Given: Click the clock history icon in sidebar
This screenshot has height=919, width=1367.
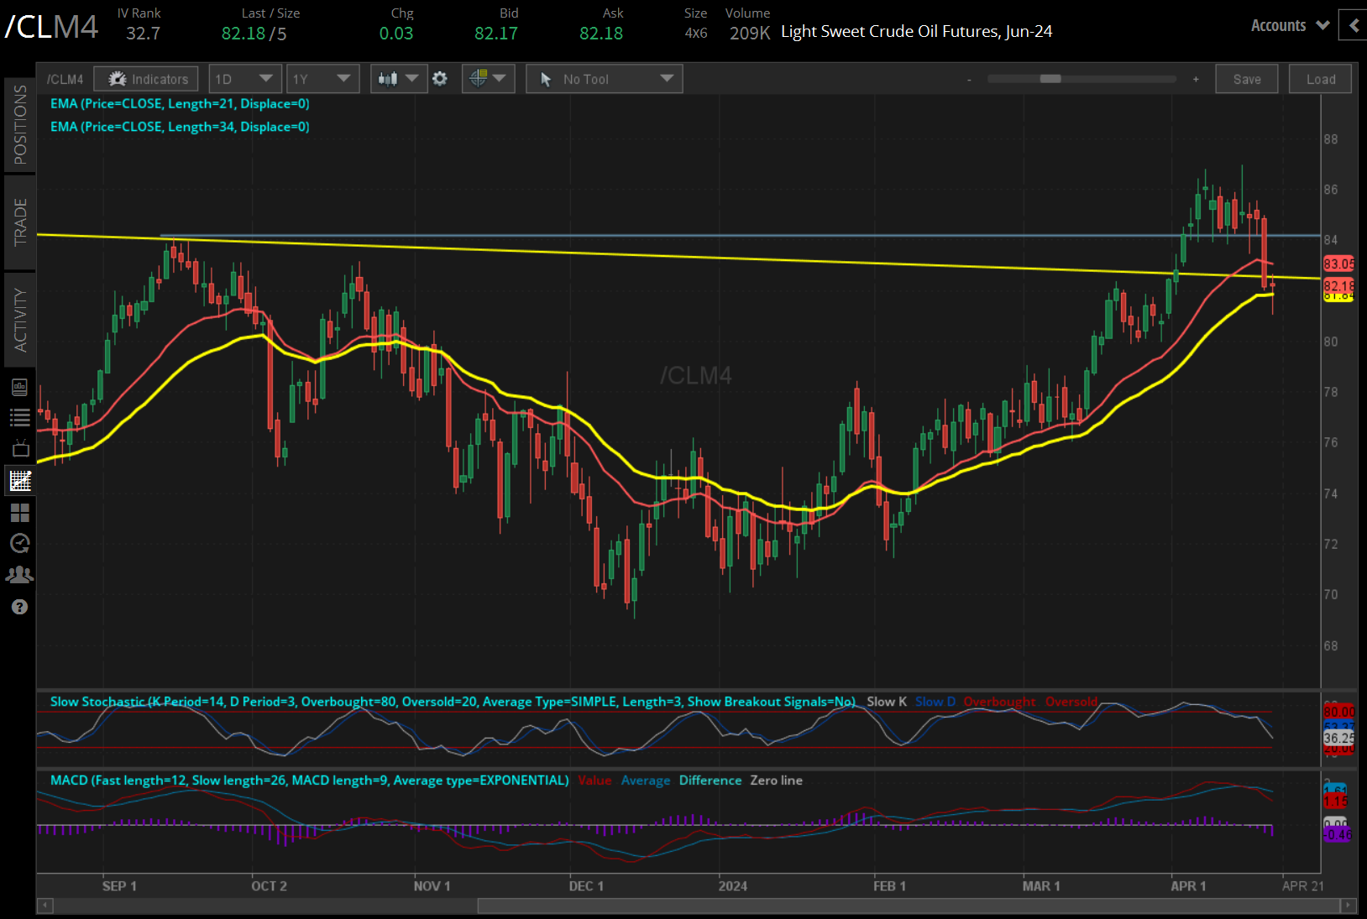Looking at the screenshot, I should [19, 543].
